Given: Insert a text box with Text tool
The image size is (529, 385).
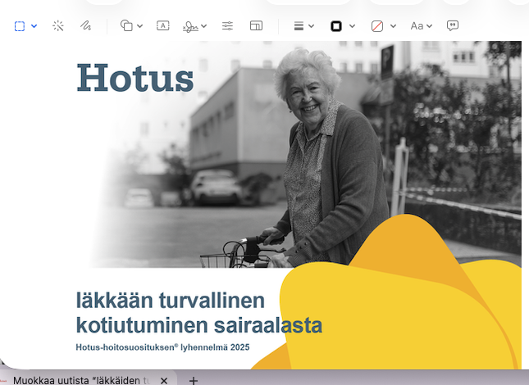Looking at the screenshot, I should (163, 25).
